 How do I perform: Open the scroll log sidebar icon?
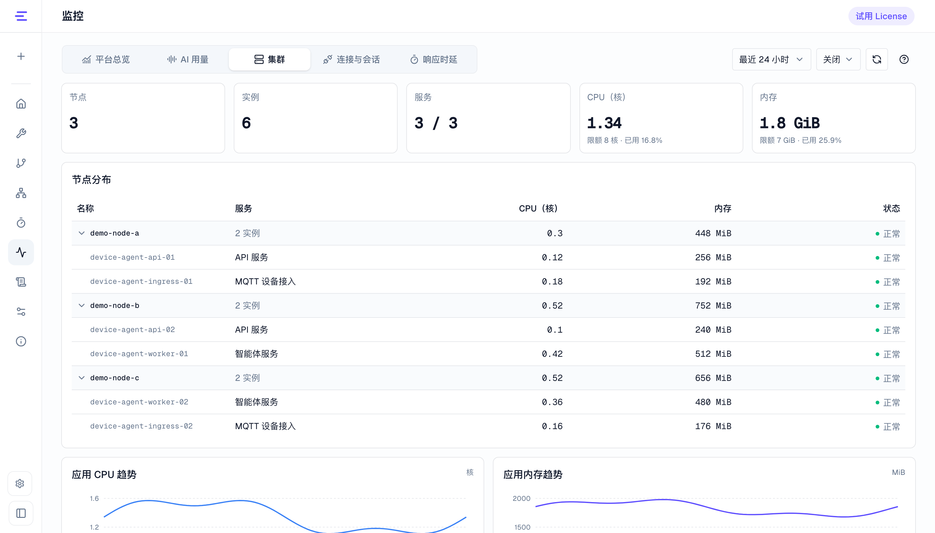point(21,282)
